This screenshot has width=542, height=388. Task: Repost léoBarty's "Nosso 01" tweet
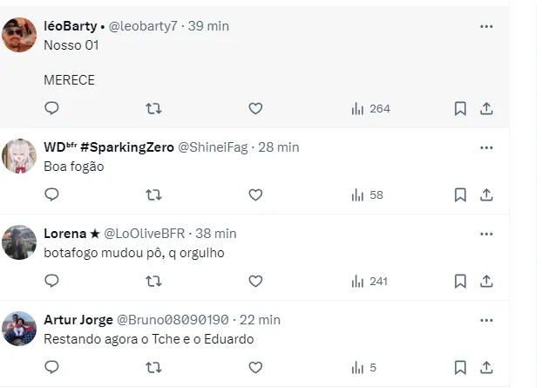[x=153, y=108]
